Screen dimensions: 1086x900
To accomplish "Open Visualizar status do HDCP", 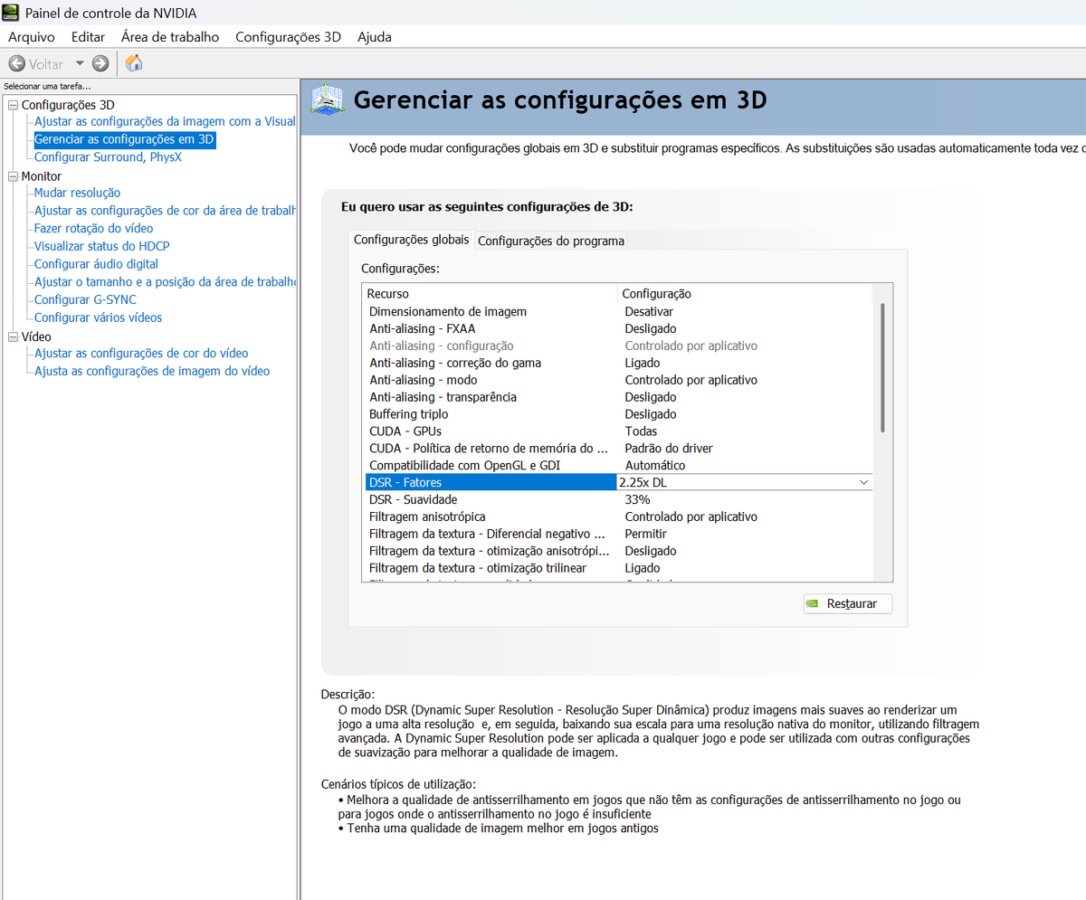I will click(101, 246).
